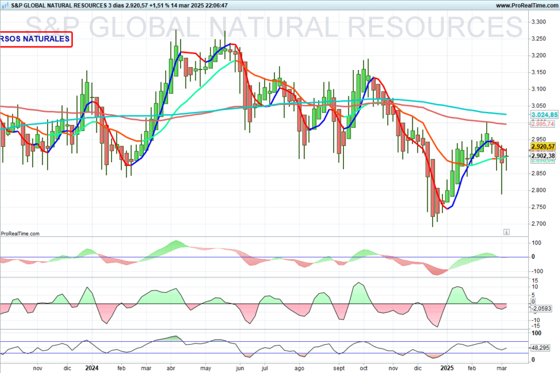Click the 3.150 price axis label

pos(539,72)
